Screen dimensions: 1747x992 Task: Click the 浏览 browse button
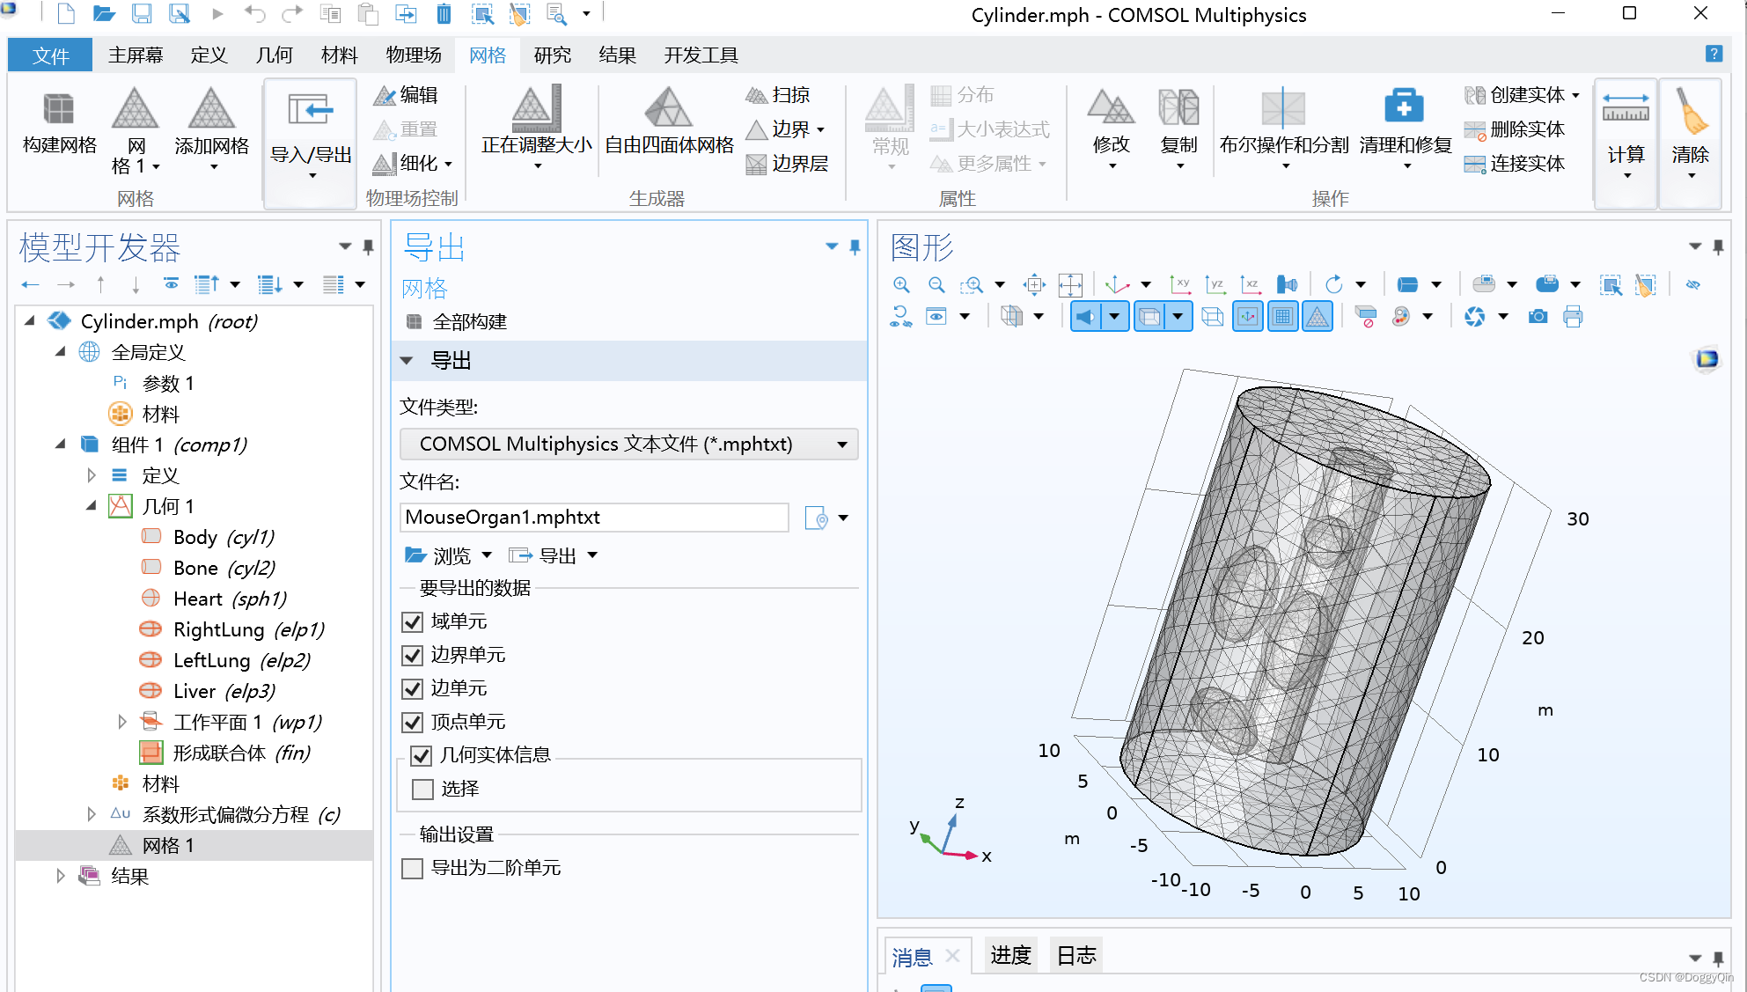pos(440,555)
